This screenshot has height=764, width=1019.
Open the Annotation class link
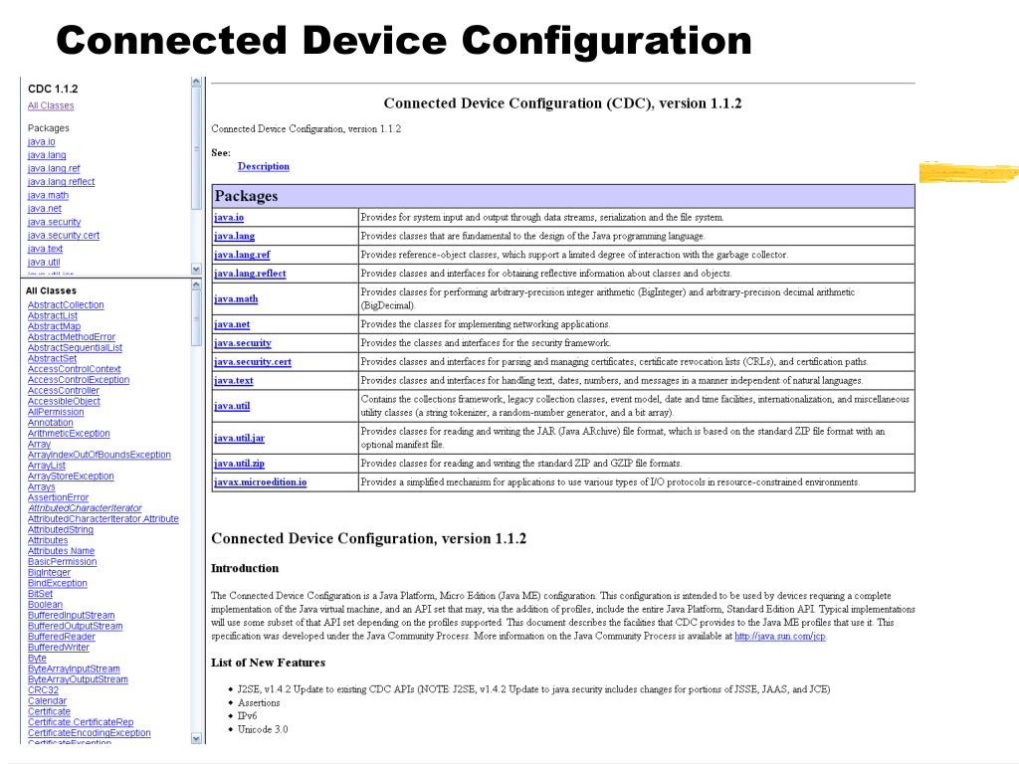click(x=51, y=422)
